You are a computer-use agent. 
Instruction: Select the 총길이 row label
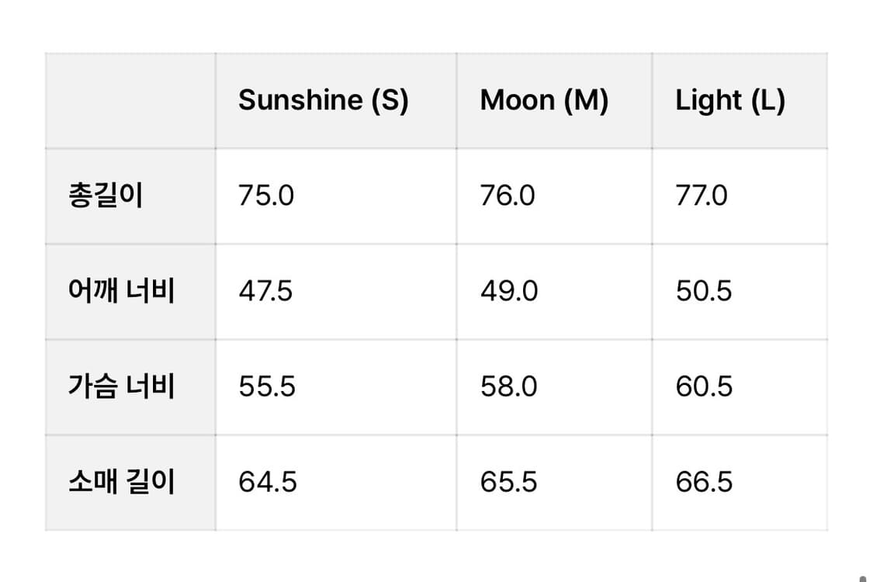(x=106, y=196)
